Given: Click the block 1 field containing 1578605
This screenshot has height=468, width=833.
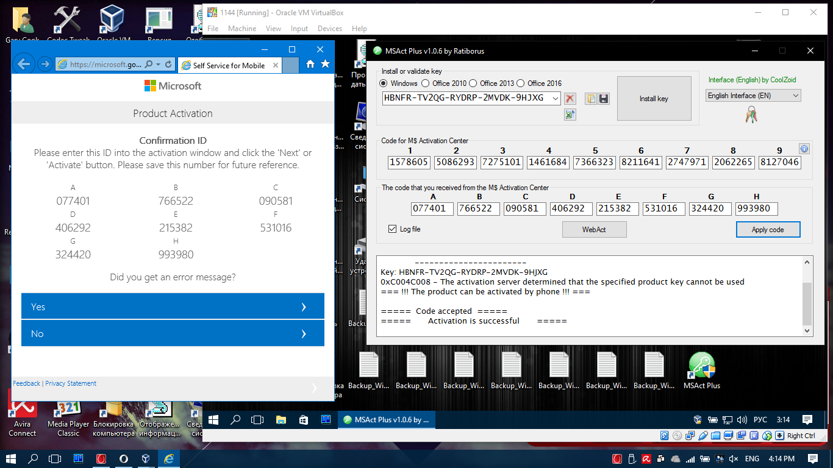Looking at the screenshot, I should [x=409, y=163].
